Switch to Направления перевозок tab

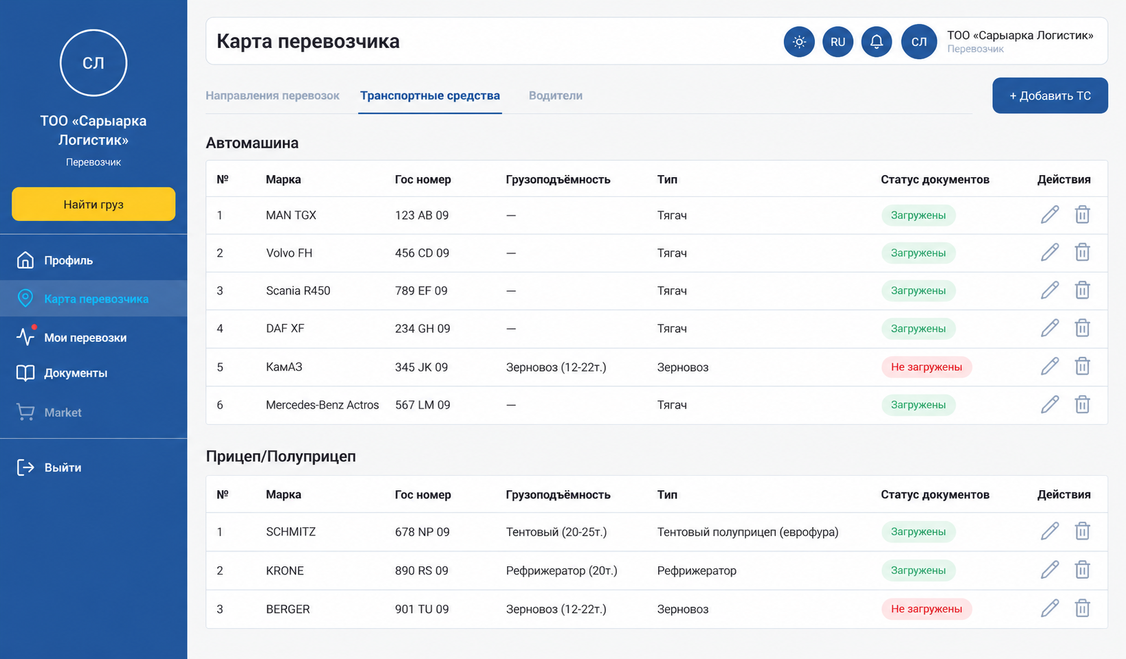pyautogui.click(x=273, y=95)
